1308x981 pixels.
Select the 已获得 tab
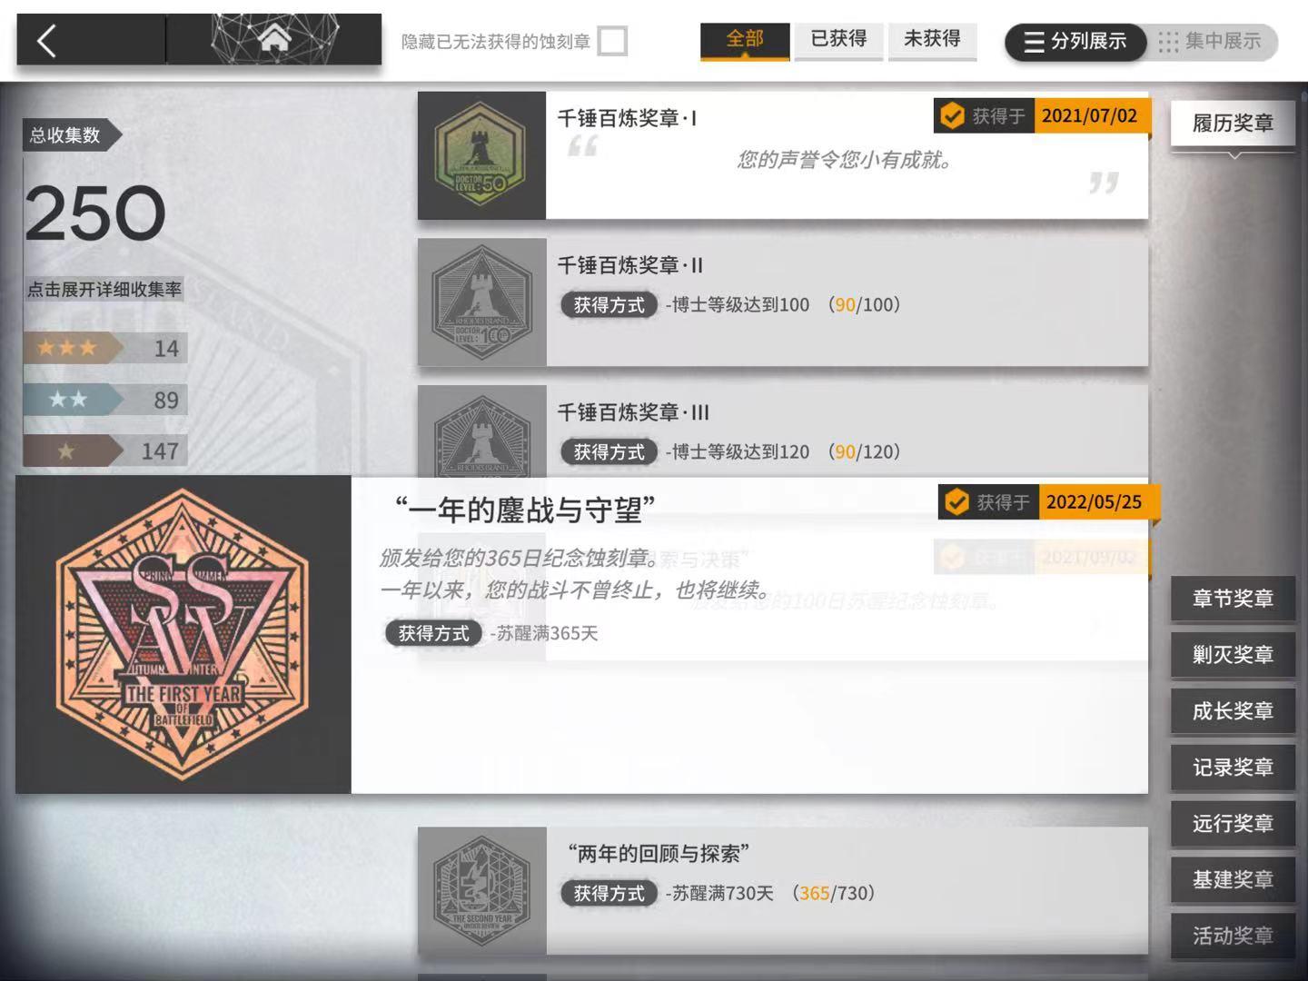pyautogui.click(x=838, y=39)
